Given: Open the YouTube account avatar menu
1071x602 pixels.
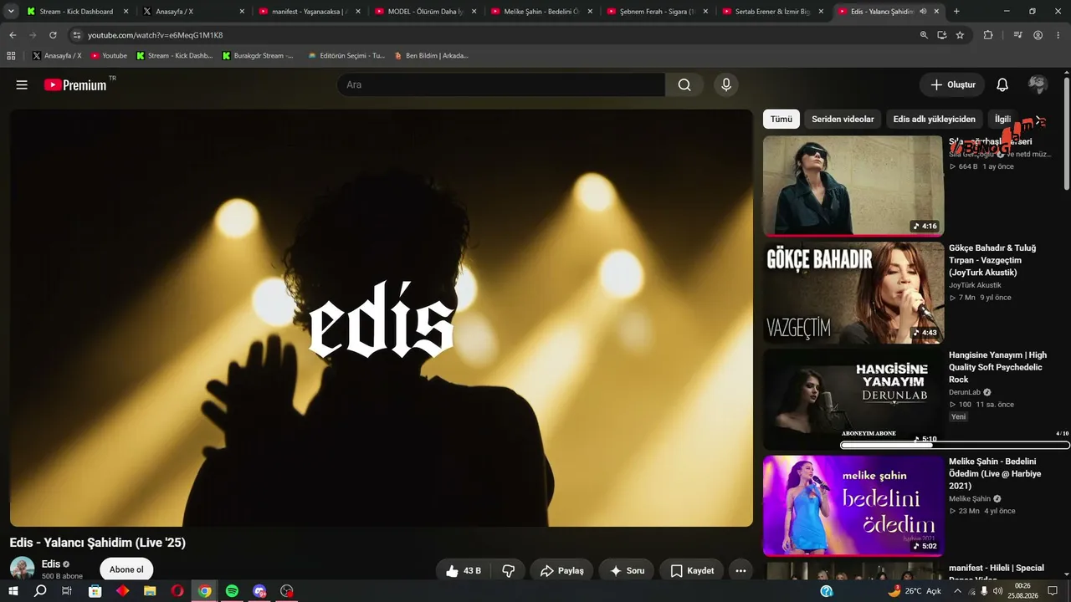Looking at the screenshot, I should coord(1038,84).
